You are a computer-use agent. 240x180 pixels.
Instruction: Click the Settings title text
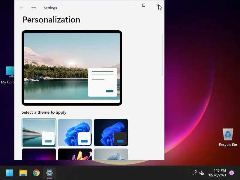[x=50, y=8]
